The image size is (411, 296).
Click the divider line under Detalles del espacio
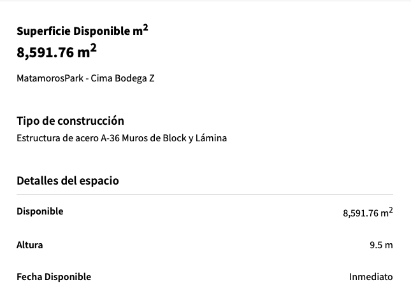[x=205, y=195]
